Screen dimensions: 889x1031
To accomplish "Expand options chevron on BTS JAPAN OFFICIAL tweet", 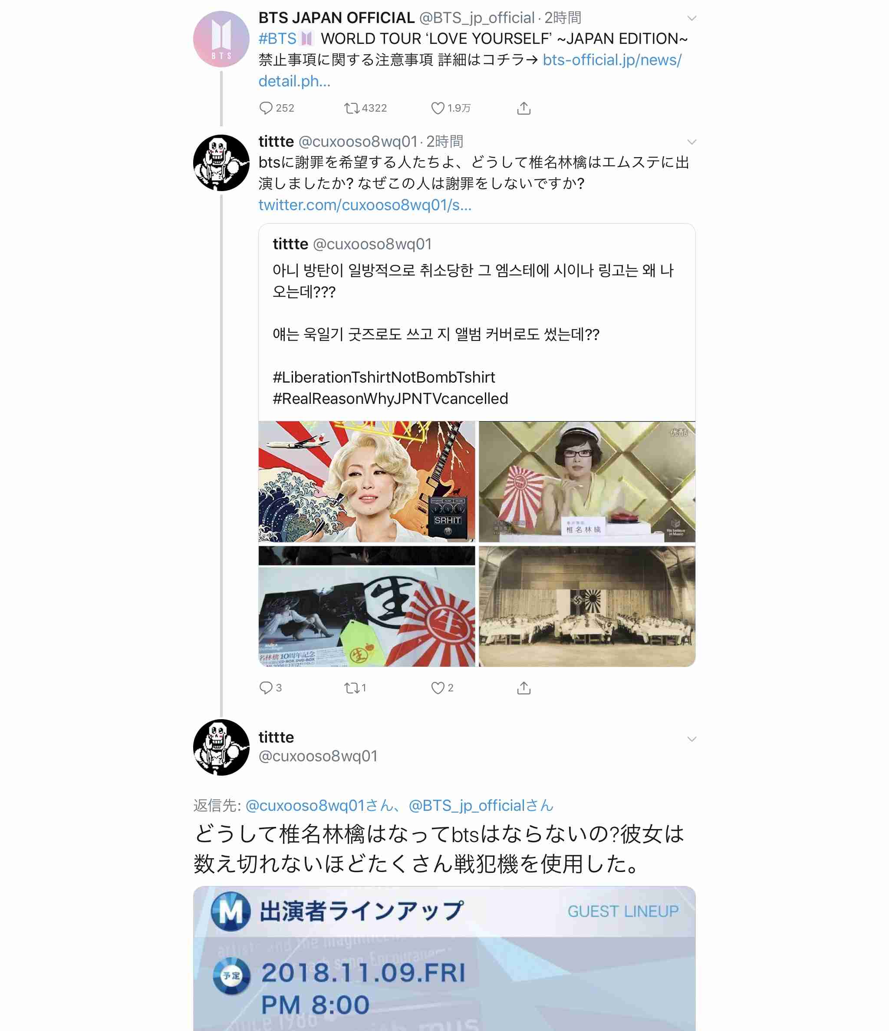I will tap(691, 18).
